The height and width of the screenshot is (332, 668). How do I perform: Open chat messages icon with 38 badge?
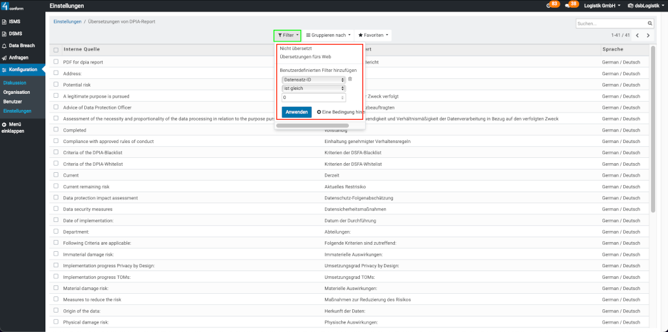567,6
